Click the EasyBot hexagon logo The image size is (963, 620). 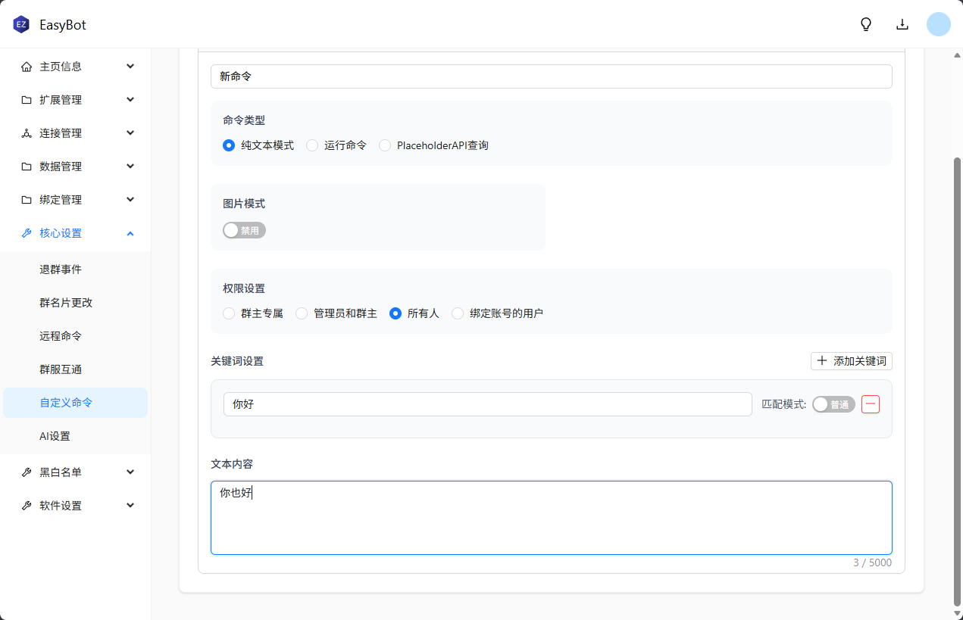[x=21, y=25]
